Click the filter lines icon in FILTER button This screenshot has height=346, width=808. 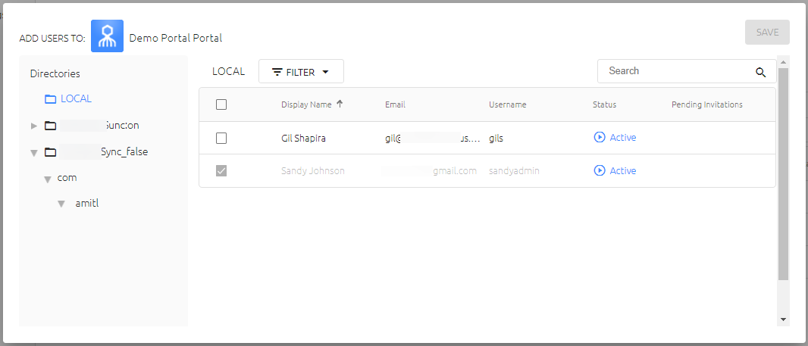[277, 72]
